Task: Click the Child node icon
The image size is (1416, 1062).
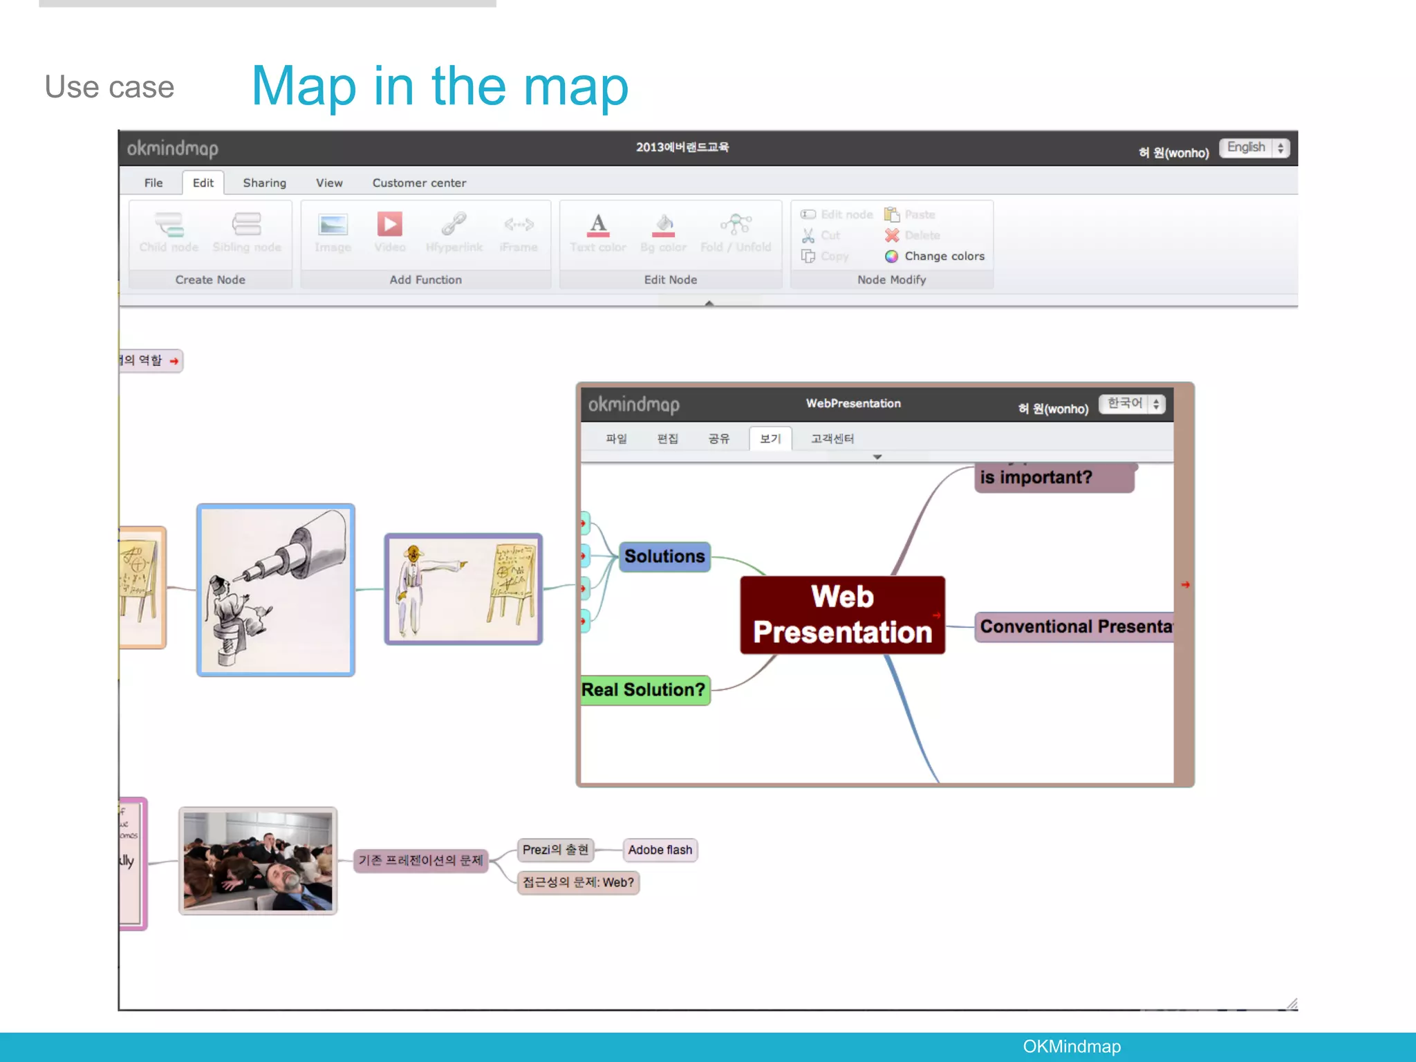Action: point(169,225)
